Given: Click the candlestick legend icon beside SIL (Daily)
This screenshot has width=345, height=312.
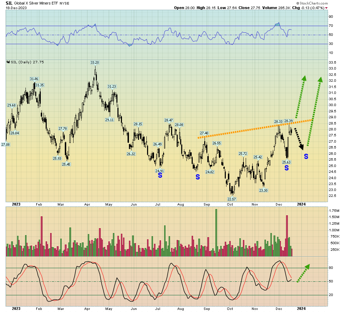Looking at the screenshot, I should (x=8, y=62).
